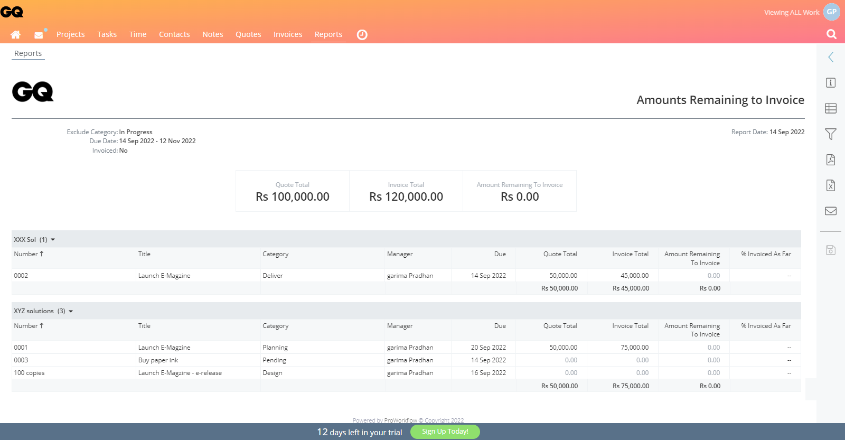Email the report envelope icon
This screenshot has height=440, width=845.
pos(831,211)
